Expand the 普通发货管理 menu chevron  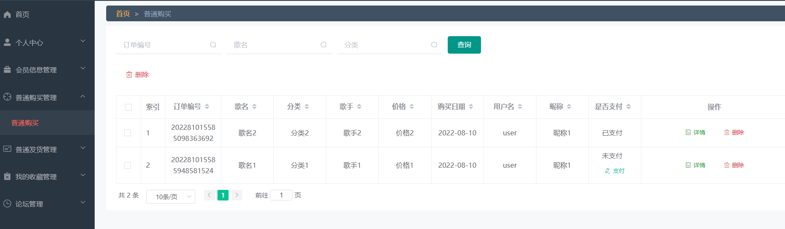tap(83, 148)
